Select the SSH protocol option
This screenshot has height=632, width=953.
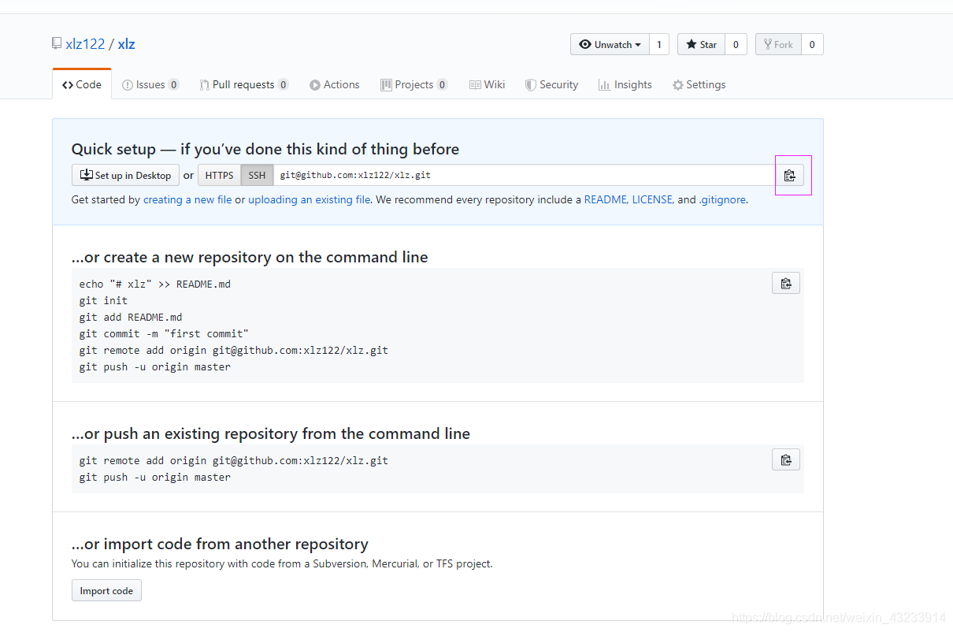(x=257, y=175)
